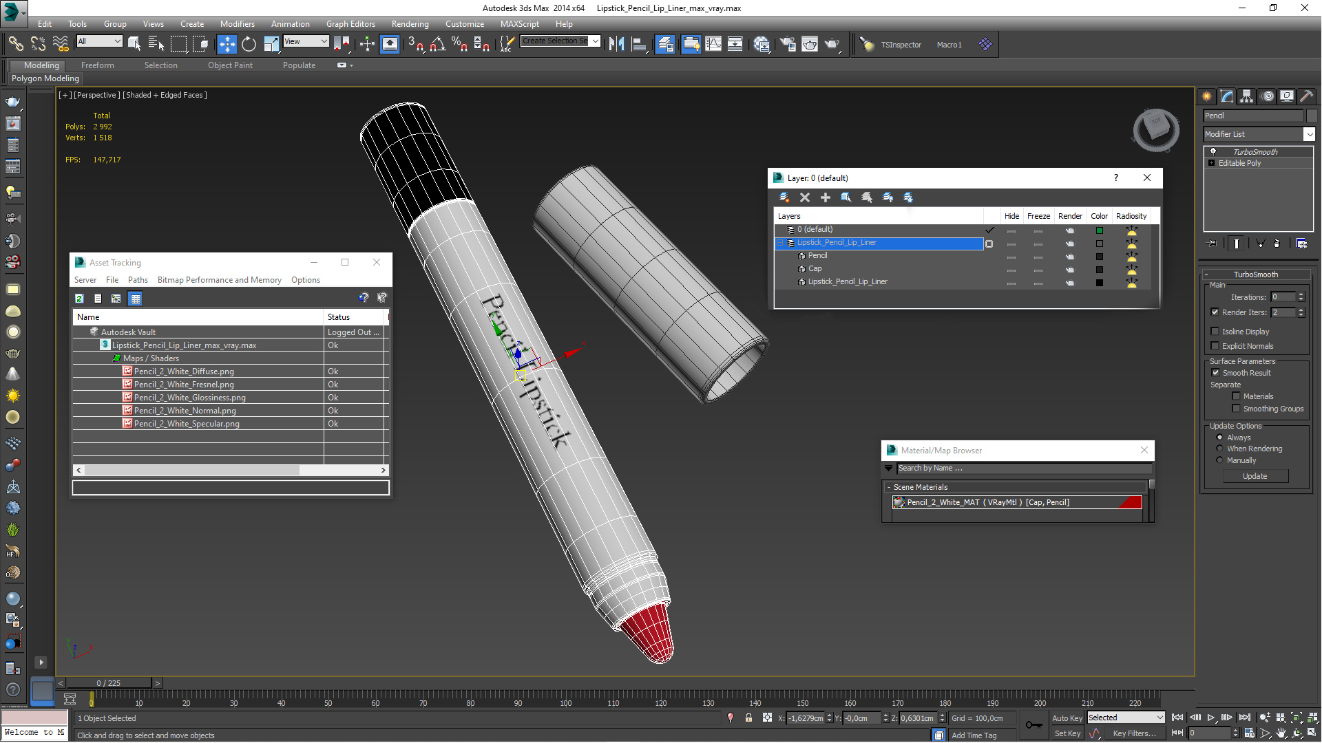
Task: Enable the Isoline Display checkbox
Action: coord(1215,332)
